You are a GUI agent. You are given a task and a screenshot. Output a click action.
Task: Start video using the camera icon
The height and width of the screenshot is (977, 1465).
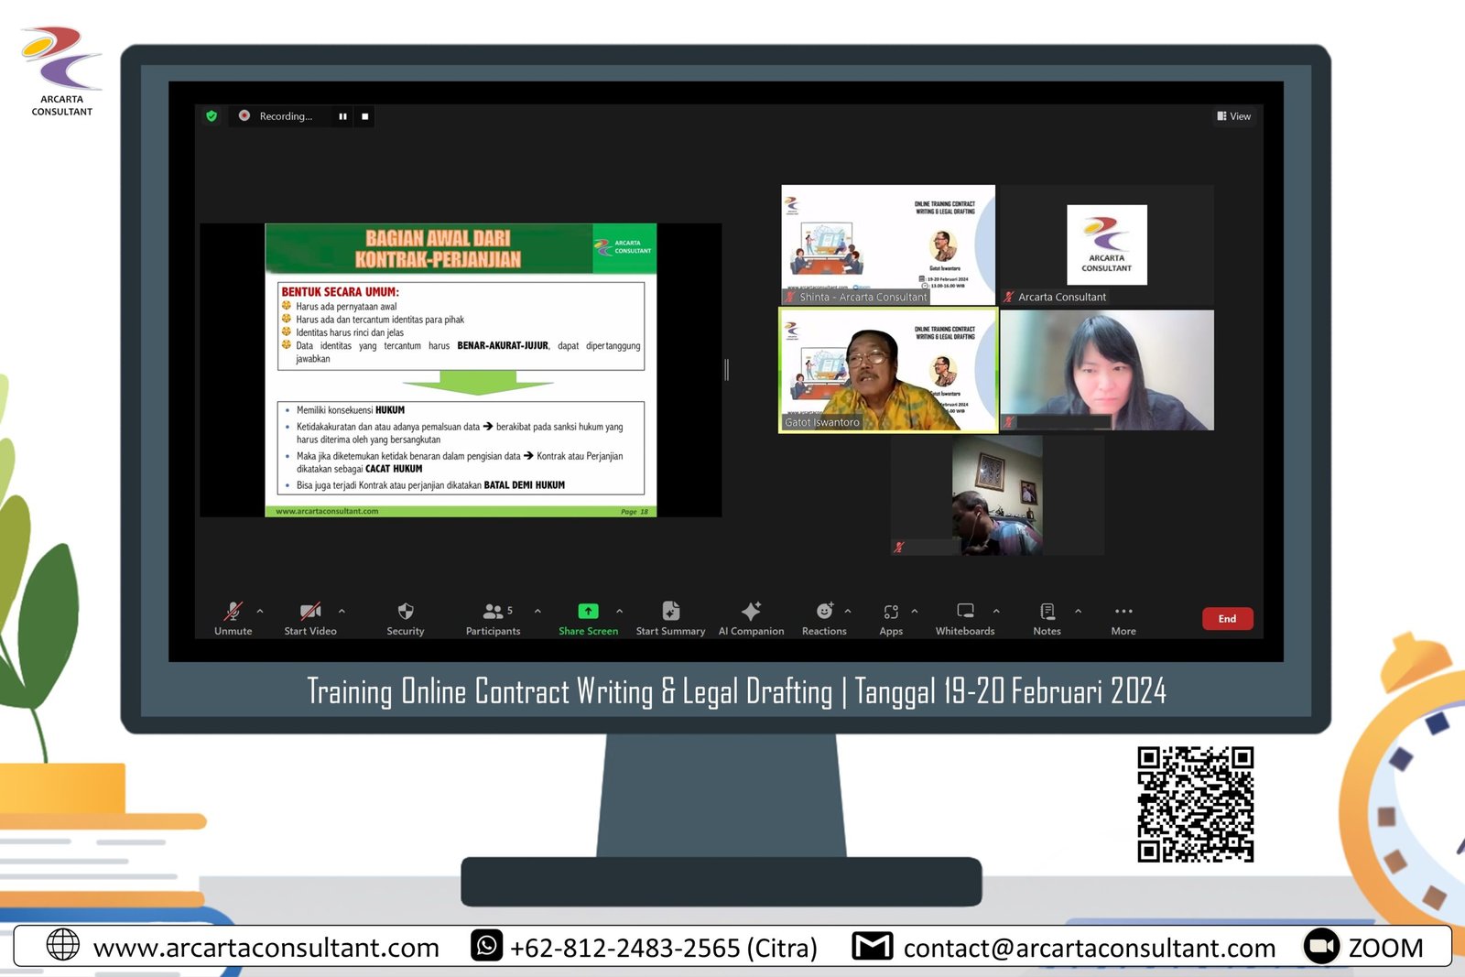pos(310,612)
